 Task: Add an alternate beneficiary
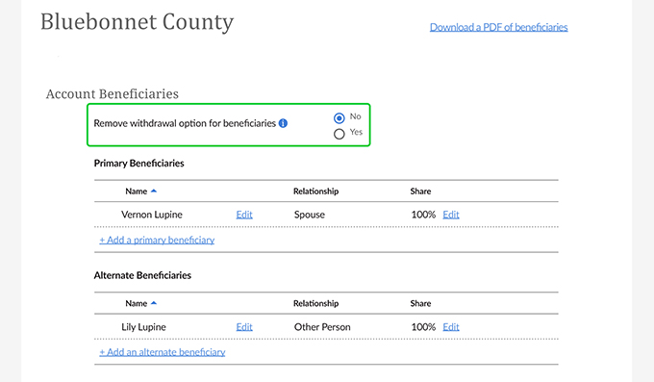click(163, 352)
